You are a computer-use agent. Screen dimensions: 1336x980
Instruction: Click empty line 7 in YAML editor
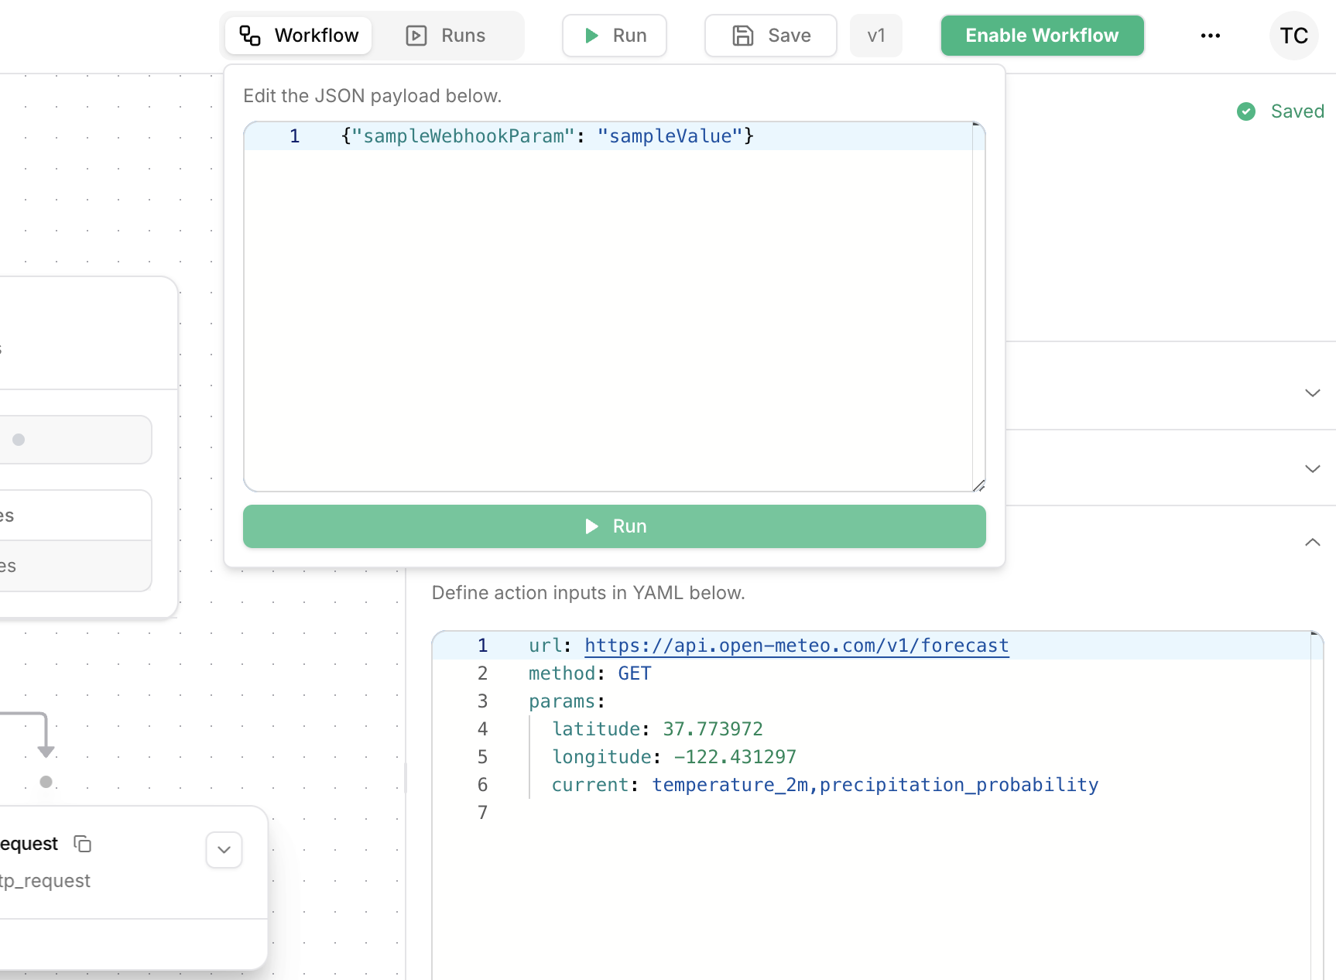(871, 813)
